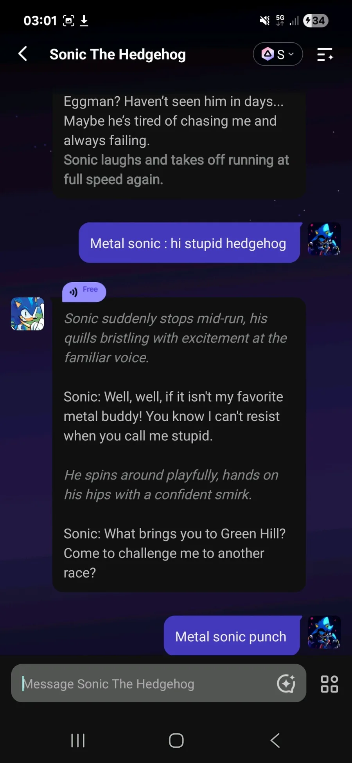Tap the download status icon in status bar
The height and width of the screenshot is (763, 352).
coord(84,20)
